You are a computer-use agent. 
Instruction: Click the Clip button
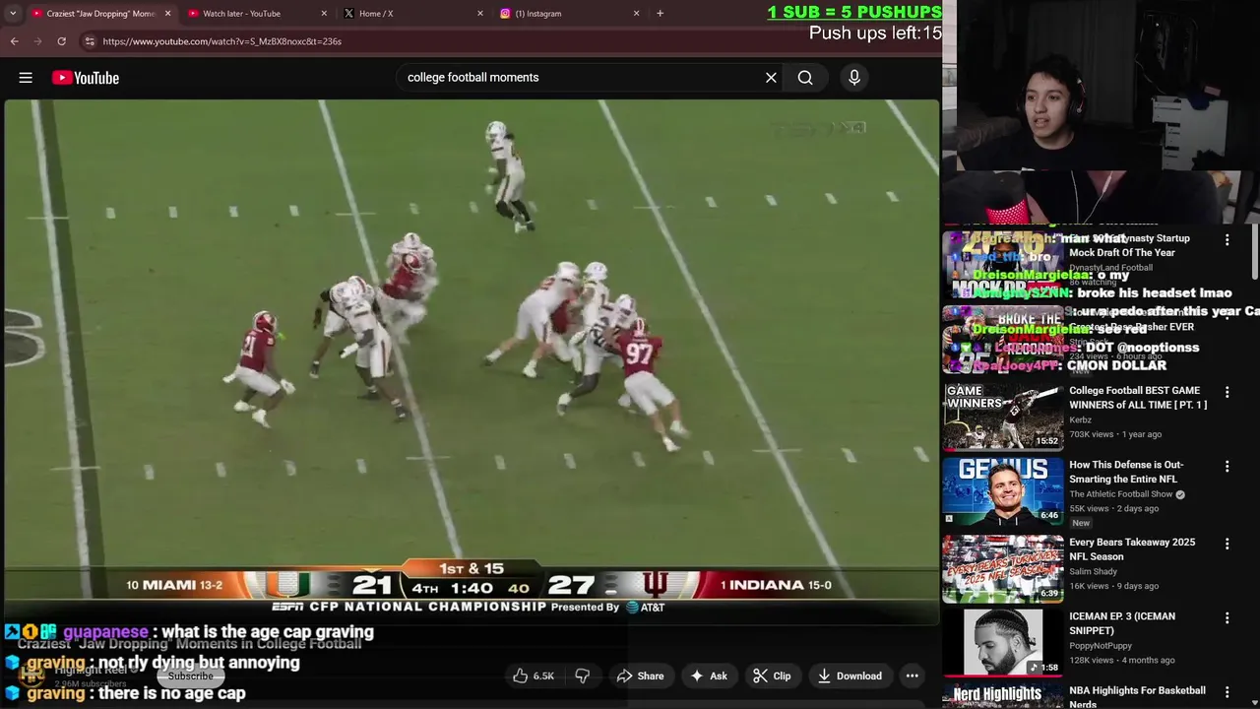772,676
